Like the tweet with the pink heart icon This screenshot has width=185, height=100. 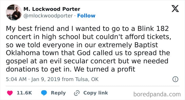pos(10,93)
